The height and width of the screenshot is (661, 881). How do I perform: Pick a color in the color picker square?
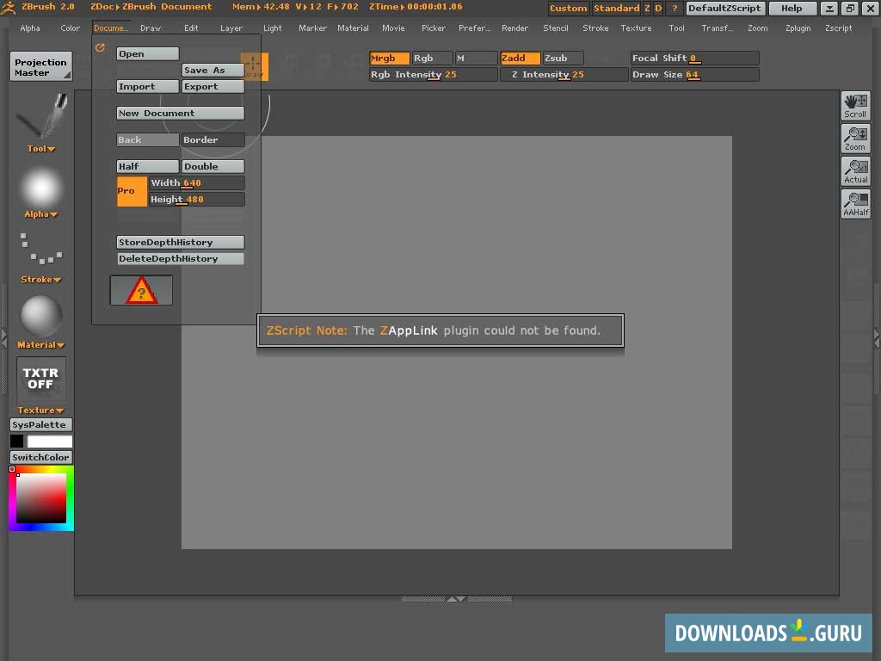click(x=41, y=498)
